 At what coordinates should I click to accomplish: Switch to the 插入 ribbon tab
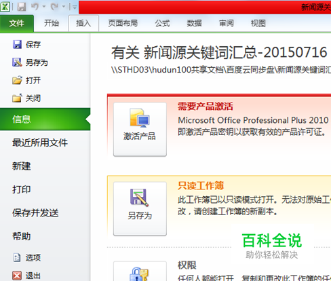83,23
